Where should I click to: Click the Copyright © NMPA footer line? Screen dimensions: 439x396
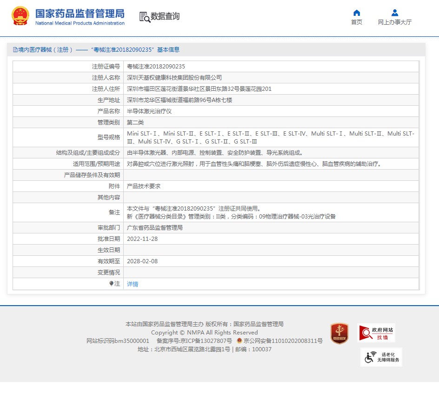tap(204, 333)
